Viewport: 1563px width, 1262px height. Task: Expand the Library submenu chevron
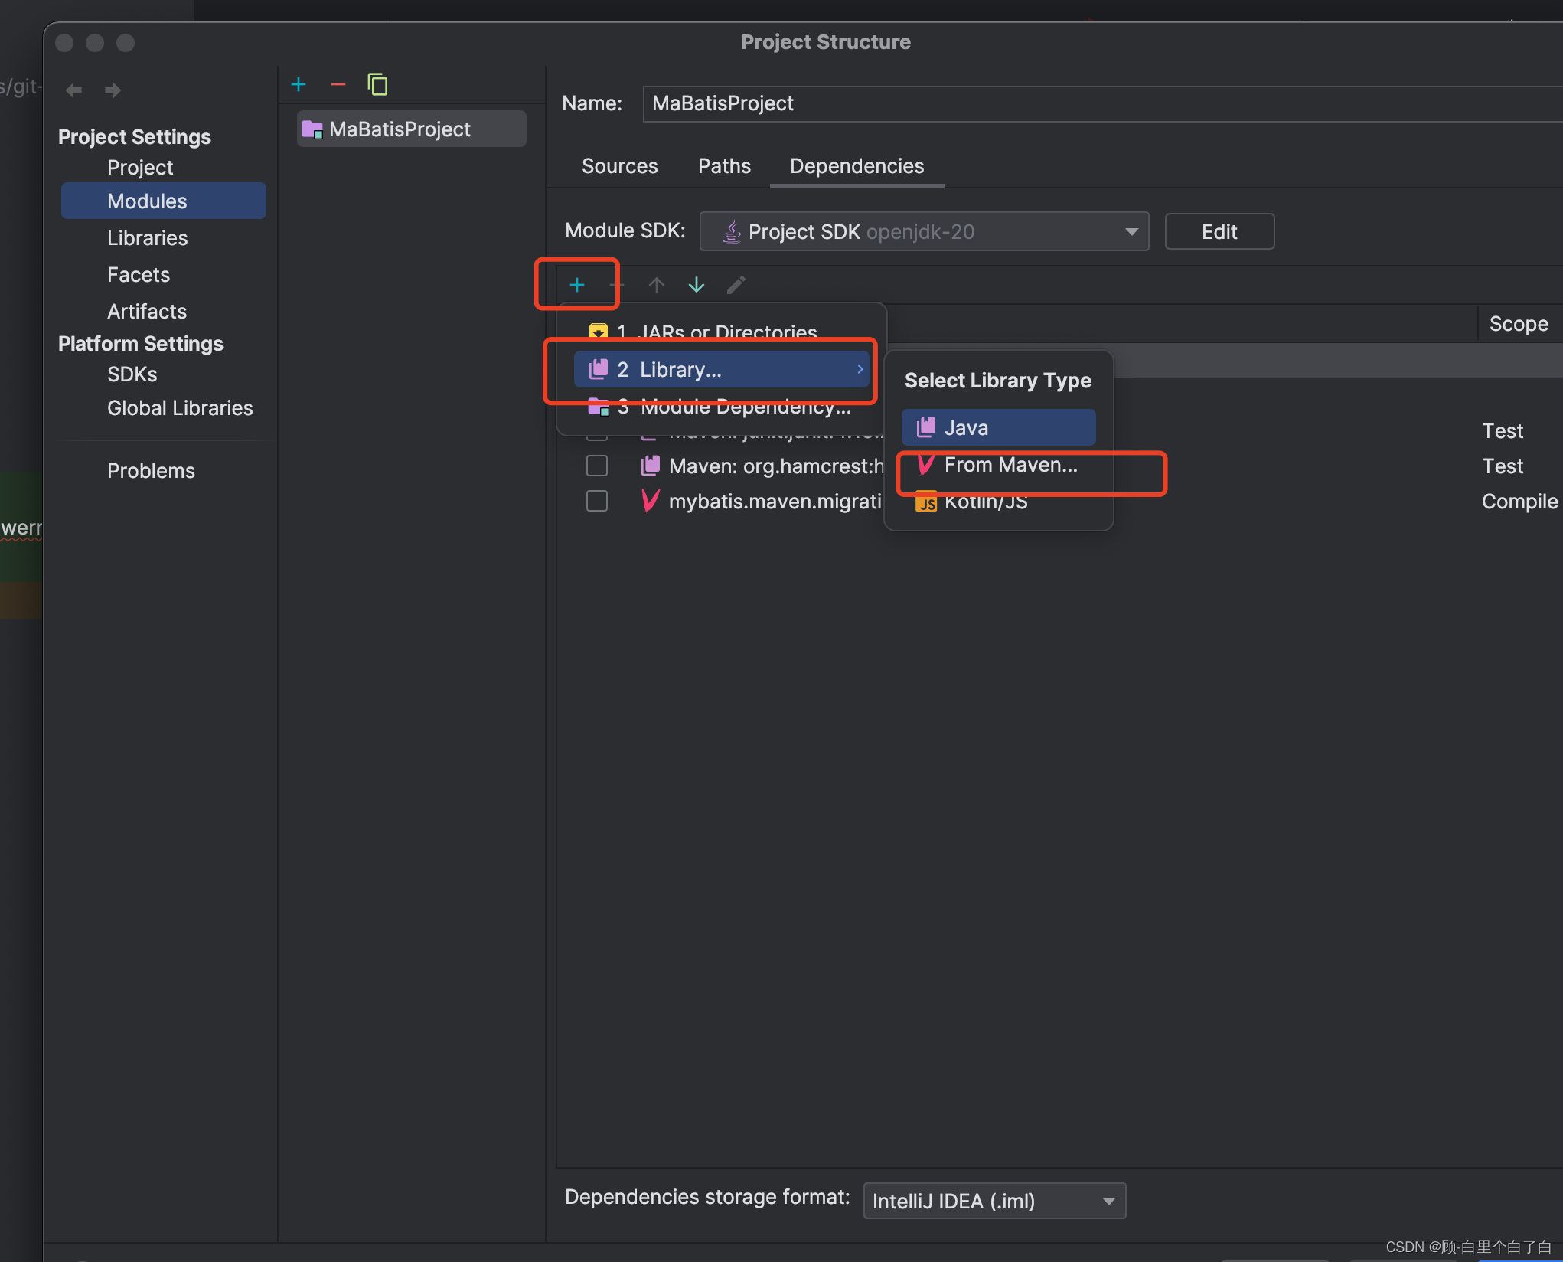pos(860,369)
